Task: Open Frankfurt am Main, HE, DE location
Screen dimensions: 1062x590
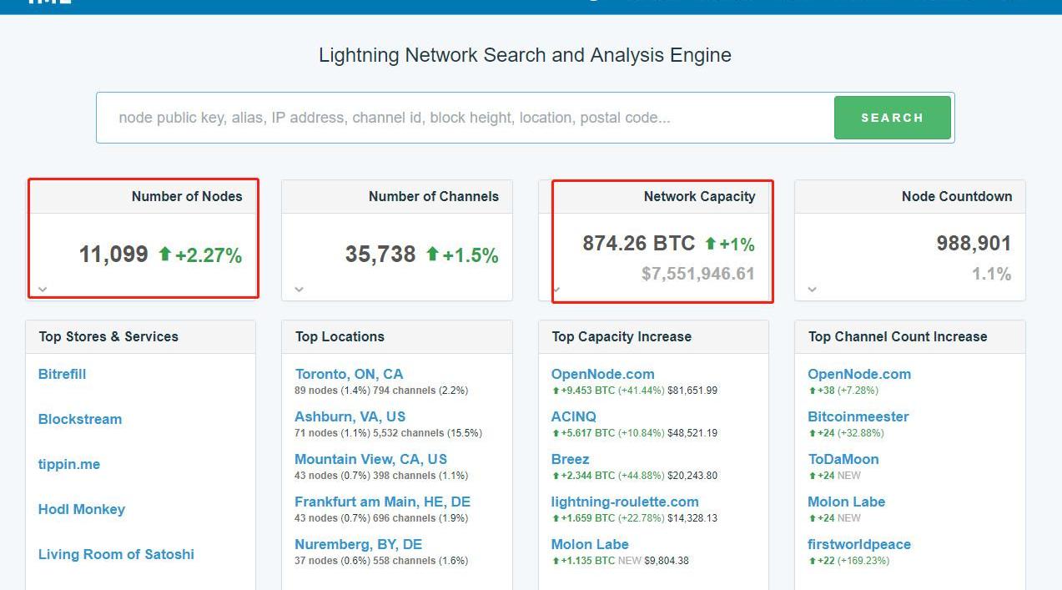Action: pyautogui.click(x=382, y=502)
